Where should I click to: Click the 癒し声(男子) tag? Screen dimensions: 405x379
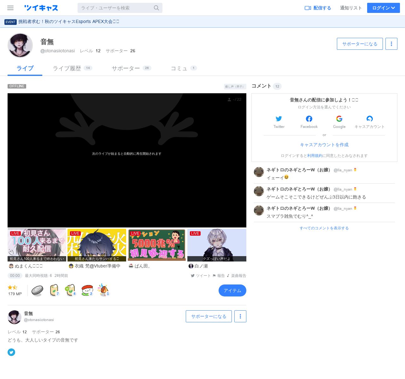(x=235, y=86)
